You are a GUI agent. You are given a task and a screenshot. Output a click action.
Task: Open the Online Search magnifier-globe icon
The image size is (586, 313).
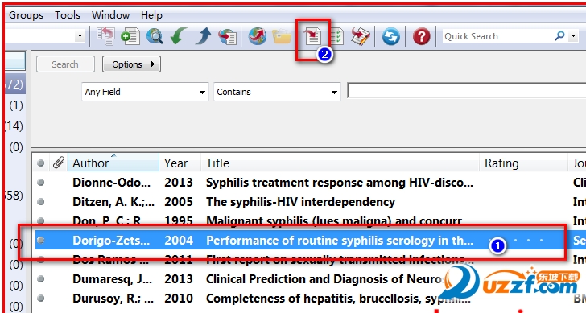tap(155, 36)
